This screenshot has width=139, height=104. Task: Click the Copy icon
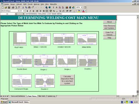(x=26, y=8)
